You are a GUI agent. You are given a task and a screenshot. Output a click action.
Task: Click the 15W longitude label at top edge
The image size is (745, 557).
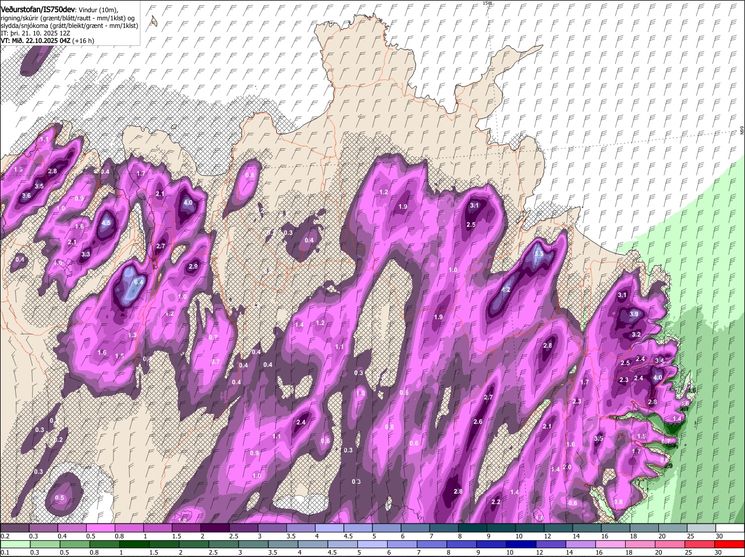point(487,3)
